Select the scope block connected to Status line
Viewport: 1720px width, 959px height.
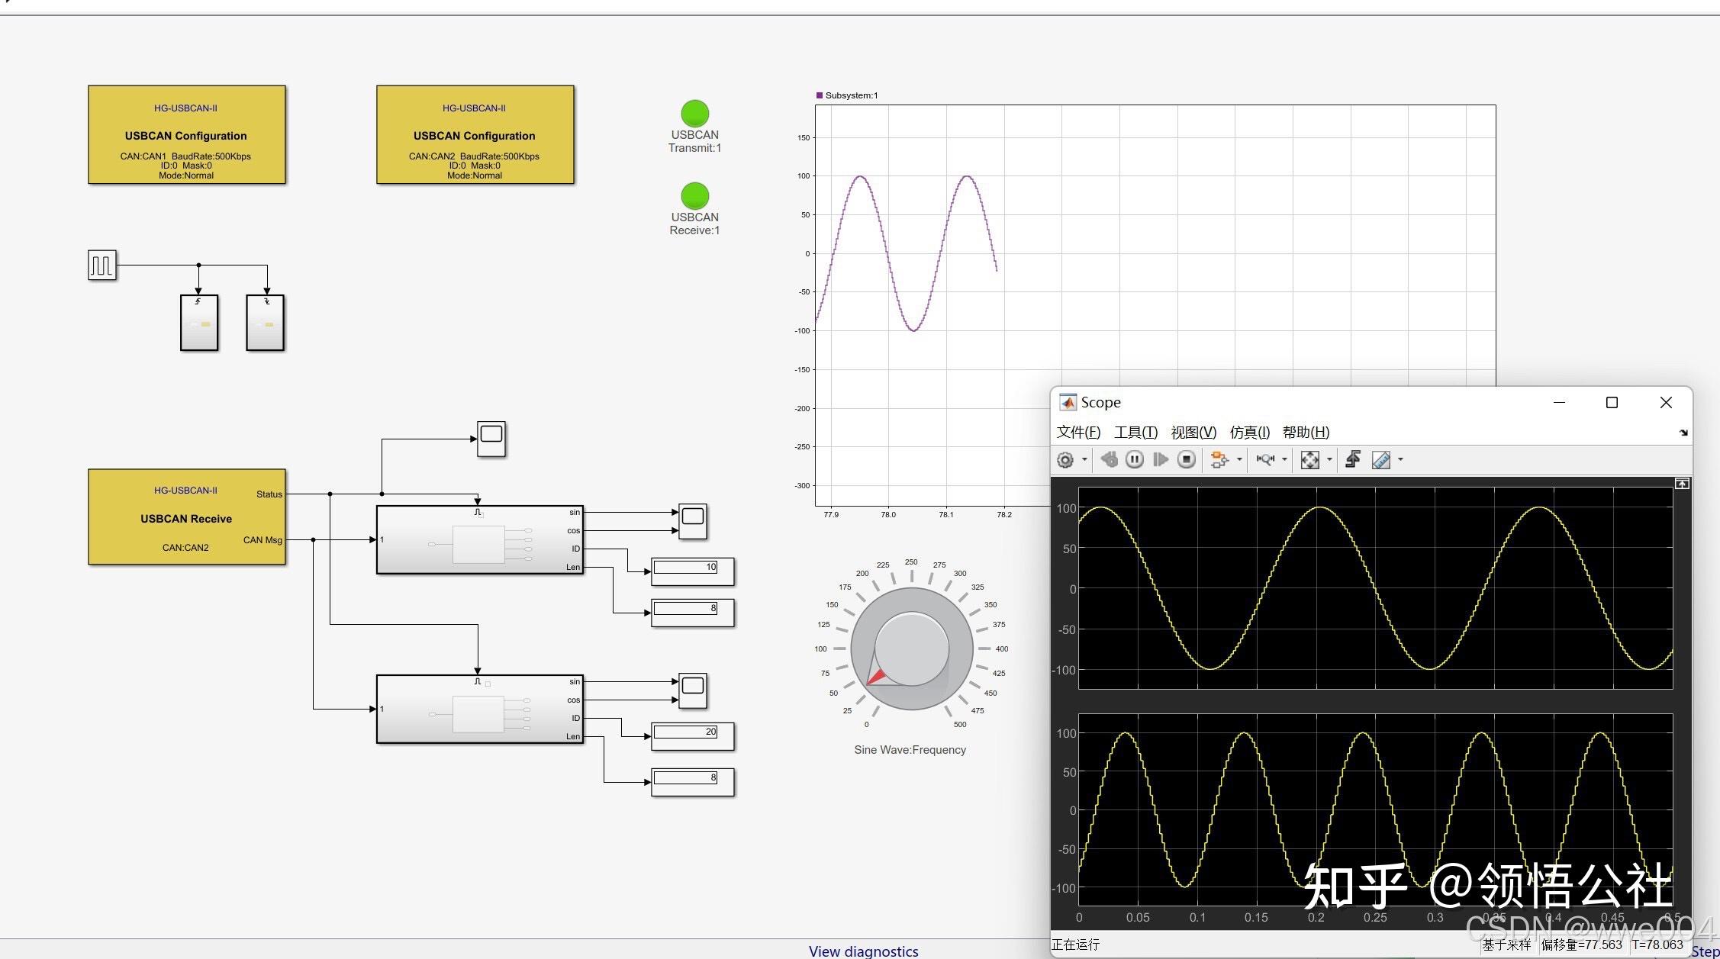(x=491, y=439)
